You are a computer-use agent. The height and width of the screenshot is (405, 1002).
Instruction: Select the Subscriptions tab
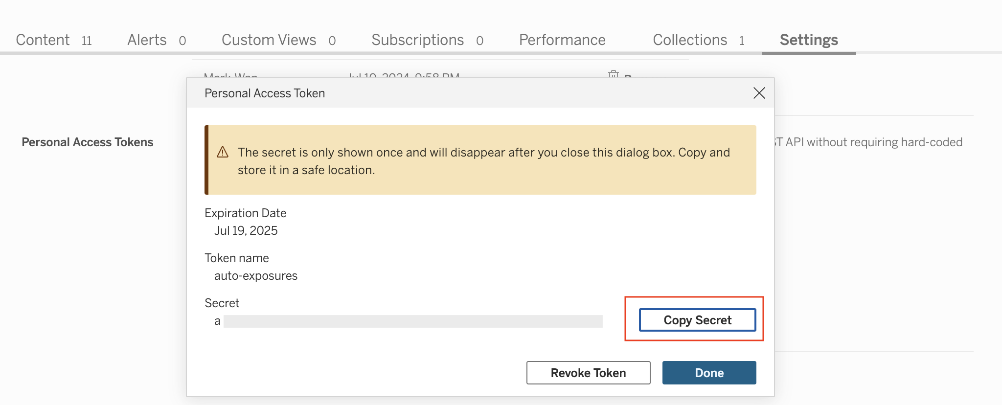pos(417,40)
